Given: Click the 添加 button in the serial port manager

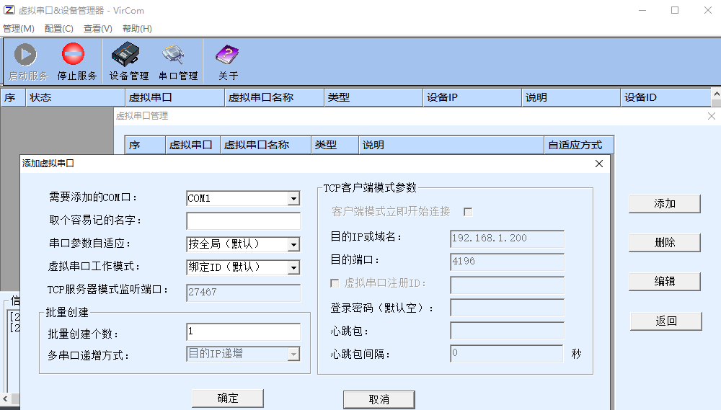Looking at the screenshot, I should pyautogui.click(x=665, y=204).
